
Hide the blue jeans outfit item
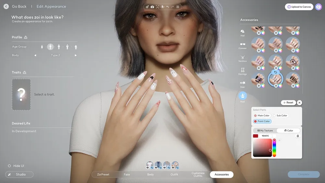pos(156,168)
